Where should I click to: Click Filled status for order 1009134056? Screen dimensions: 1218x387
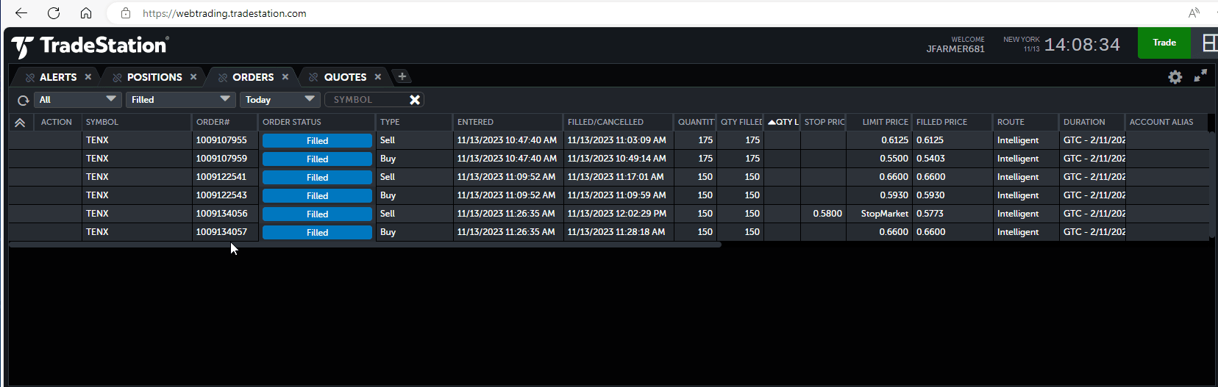(x=317, y=214)
